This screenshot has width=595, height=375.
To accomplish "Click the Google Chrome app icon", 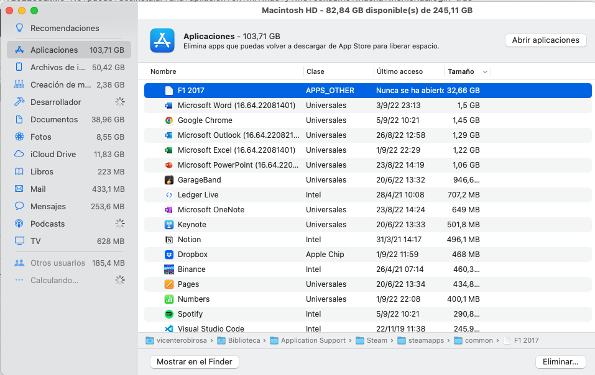I will click(168, 120).
